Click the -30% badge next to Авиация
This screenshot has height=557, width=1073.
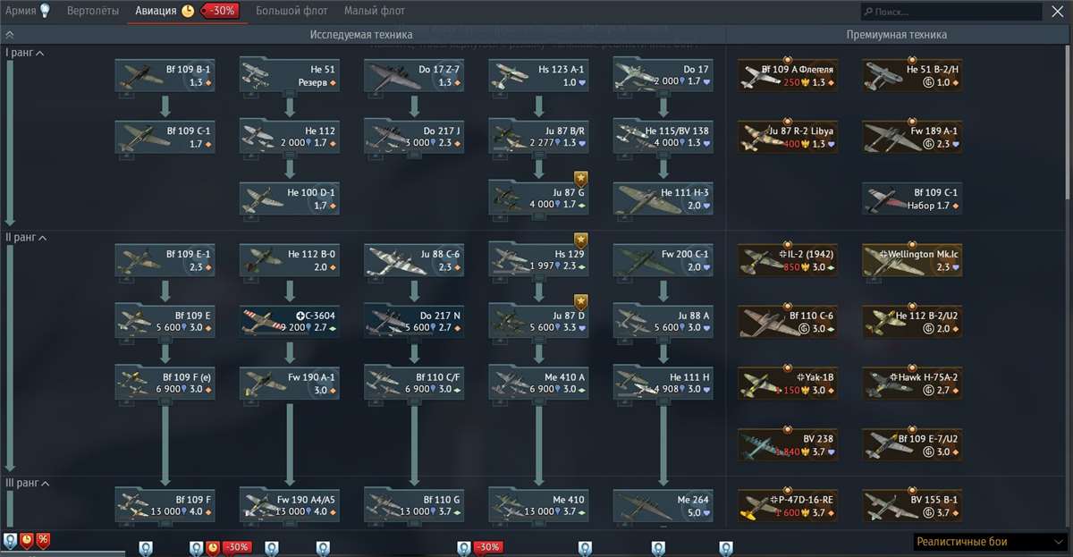[x=220, y=12]
